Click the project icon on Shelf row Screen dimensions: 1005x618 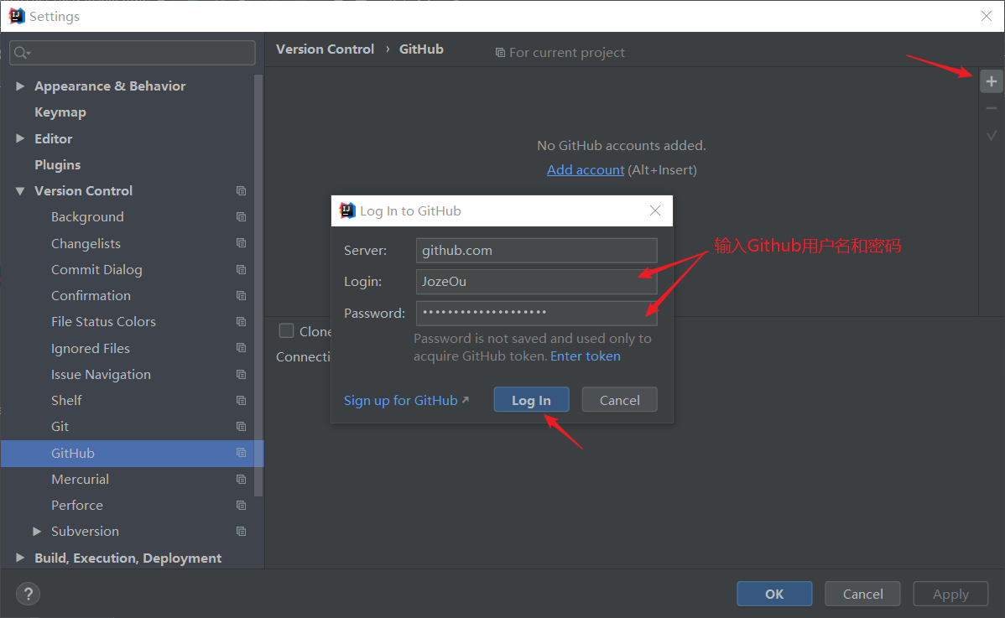coord(241,400)
